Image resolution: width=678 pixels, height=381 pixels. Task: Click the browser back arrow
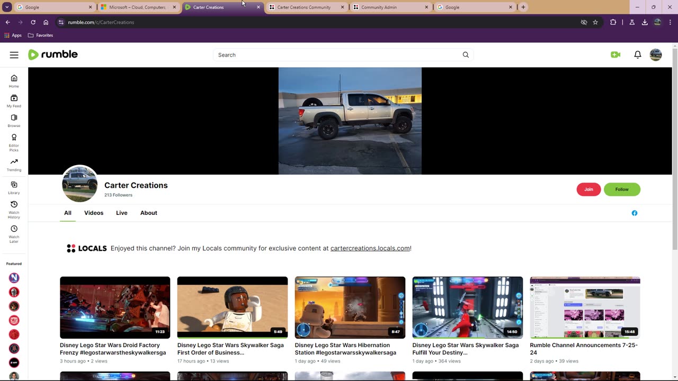[x=7, y=22]
